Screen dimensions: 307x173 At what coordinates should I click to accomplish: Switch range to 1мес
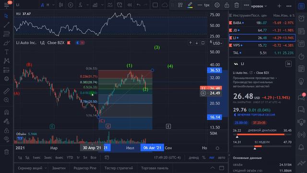click(x=36, y=158)
